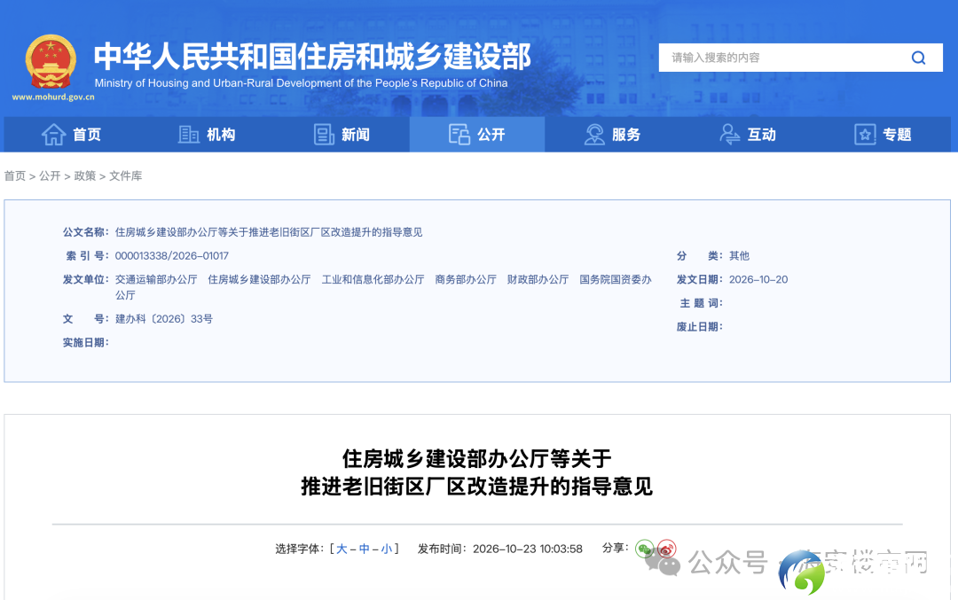The width and height of the screenshot is (958, 600).
Task: Set font size to 小
Action: point(387,549)
